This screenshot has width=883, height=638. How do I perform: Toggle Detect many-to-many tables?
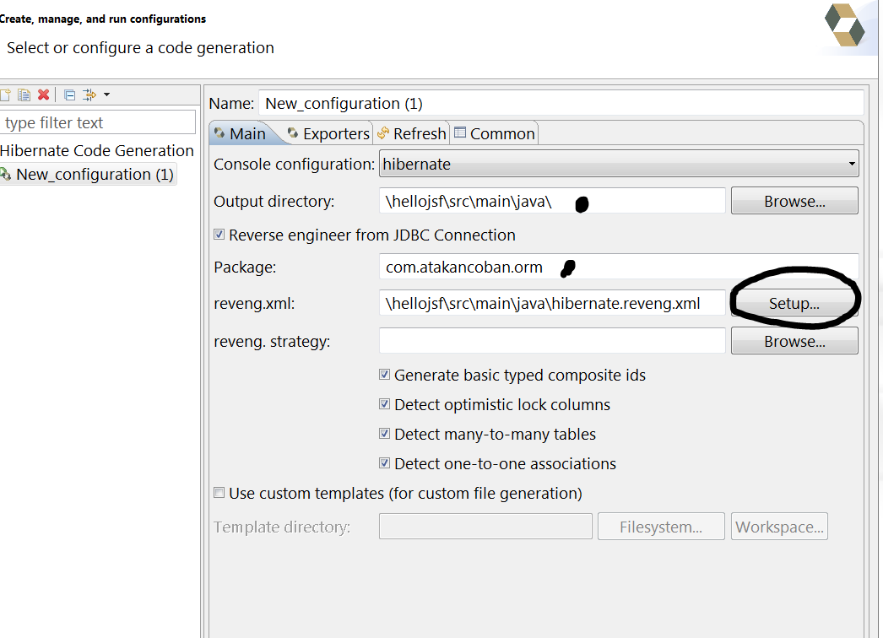[385, 434]
